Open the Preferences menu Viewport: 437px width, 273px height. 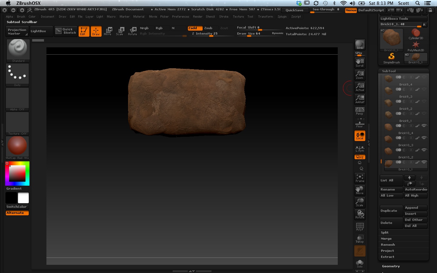pos(181,17)
